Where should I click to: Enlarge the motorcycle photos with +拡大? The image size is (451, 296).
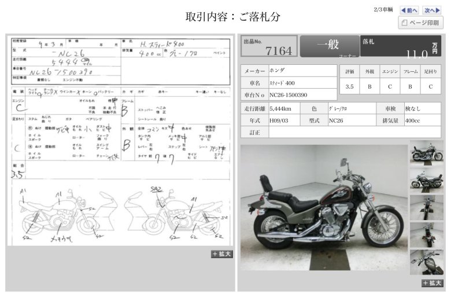[x=432, y=283]
